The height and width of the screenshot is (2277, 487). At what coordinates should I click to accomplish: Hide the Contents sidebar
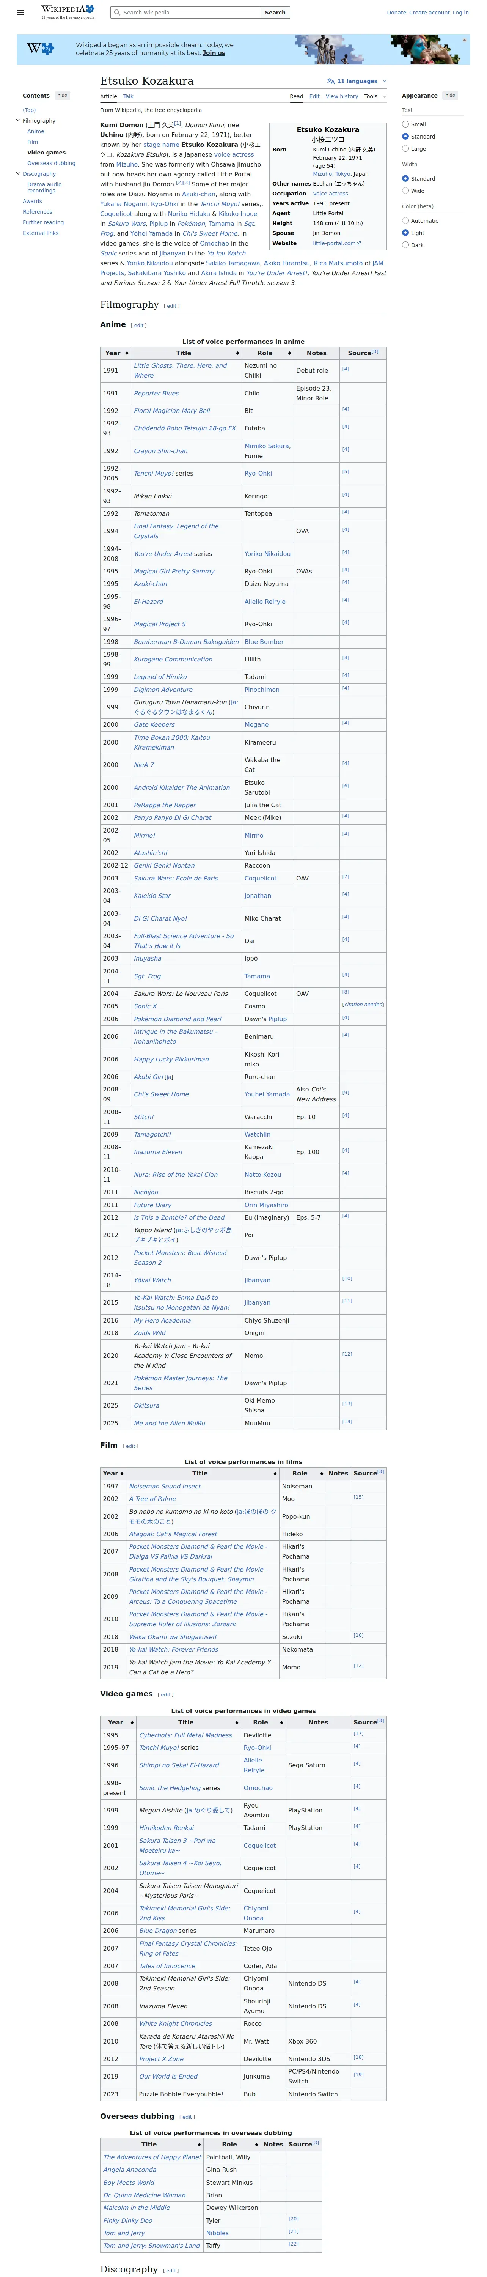pyautogui.click(x=62, y=96)
